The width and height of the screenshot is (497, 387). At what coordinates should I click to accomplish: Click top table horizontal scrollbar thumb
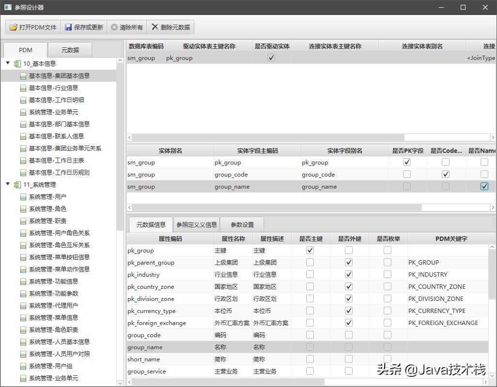coord(268,137)
